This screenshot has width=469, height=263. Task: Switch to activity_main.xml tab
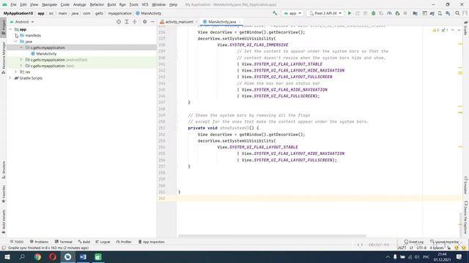(x=179, y=22)
